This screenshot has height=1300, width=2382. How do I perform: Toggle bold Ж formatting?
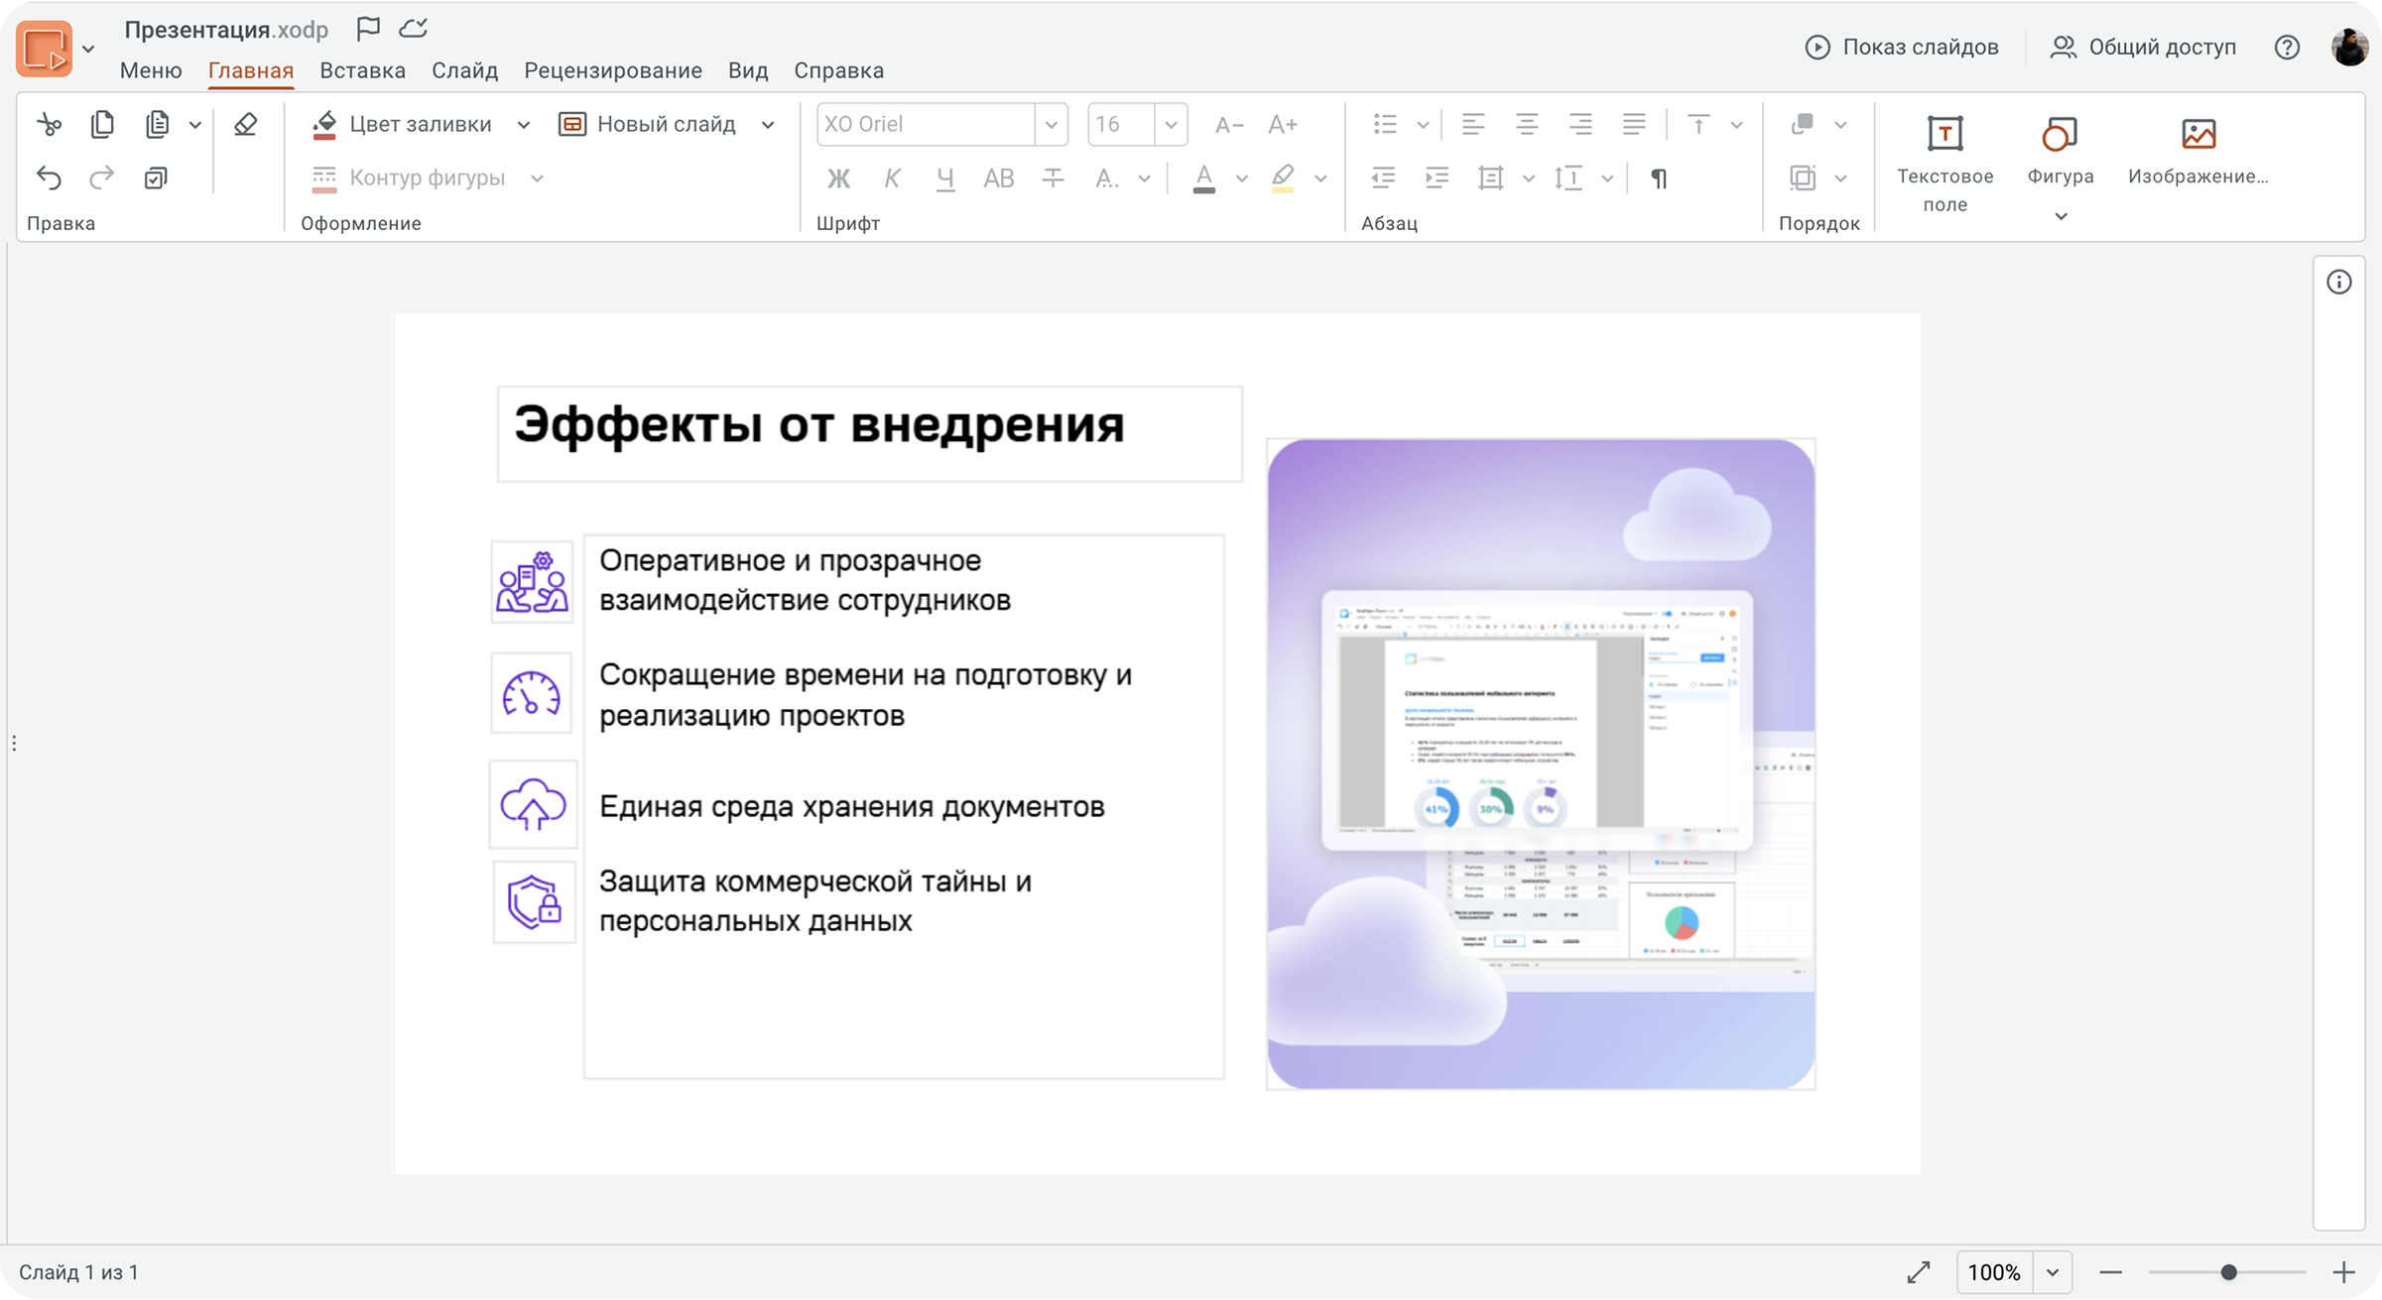point(838,178)
